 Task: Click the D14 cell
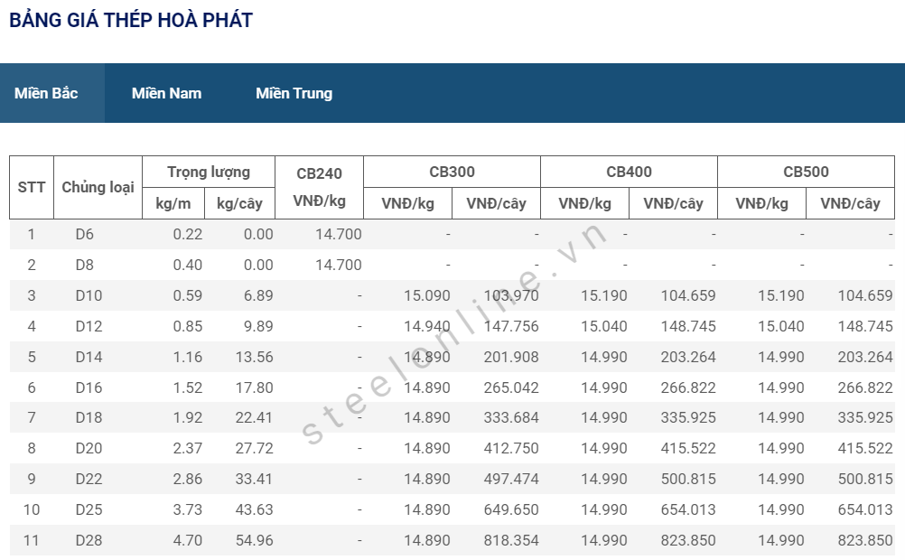[89, 357]
